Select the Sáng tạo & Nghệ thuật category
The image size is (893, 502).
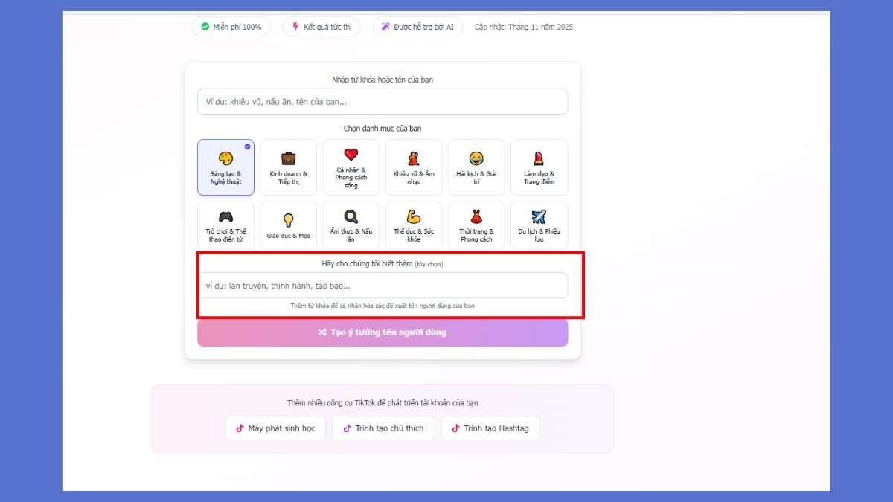pyautogui.click(x=225, y=167)
